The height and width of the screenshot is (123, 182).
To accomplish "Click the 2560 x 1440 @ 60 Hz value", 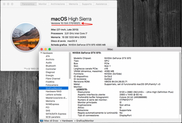I will pyautogui.click(x=131, y=95).
